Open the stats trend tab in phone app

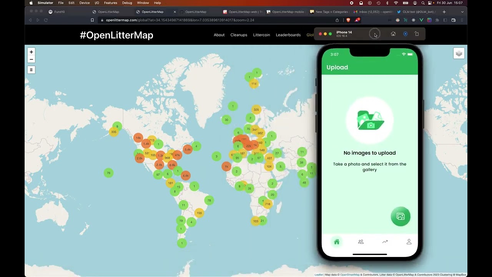[385, 242]
